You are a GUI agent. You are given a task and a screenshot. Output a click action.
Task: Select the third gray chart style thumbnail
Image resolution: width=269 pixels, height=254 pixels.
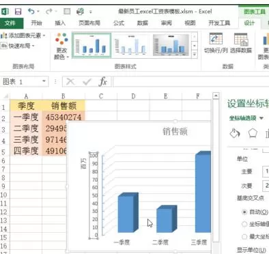click(171, 45)
